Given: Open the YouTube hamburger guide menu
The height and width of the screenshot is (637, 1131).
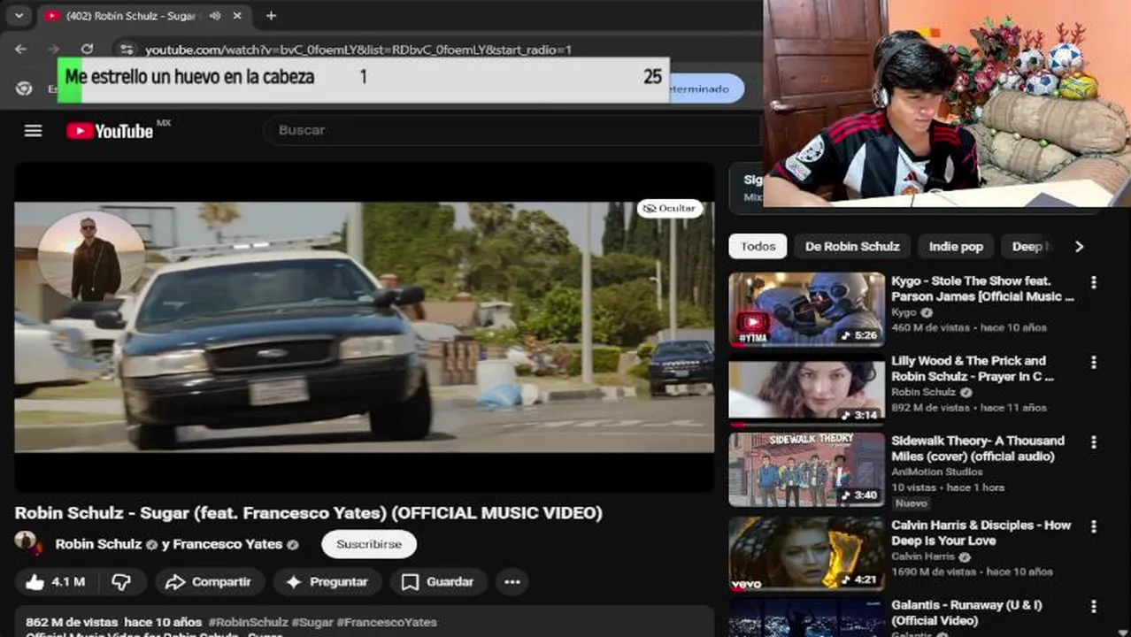Looking at the screenshot, I should pos(33,131).
